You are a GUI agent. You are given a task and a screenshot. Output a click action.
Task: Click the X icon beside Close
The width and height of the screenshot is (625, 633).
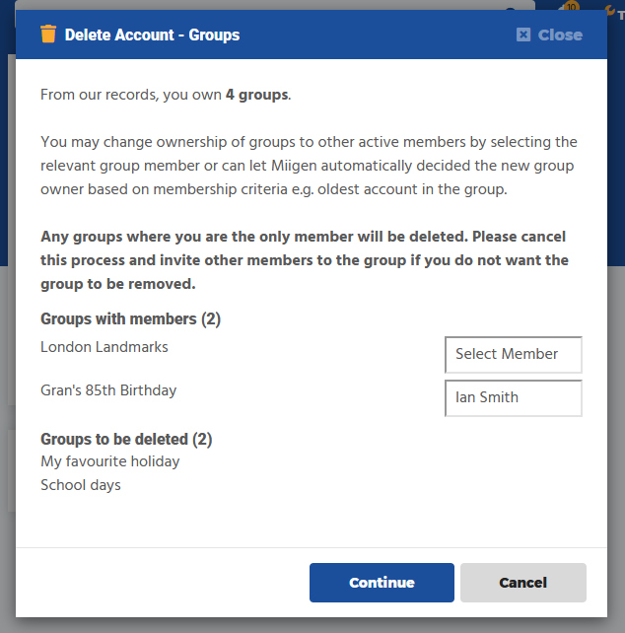(x=523, y=35)
